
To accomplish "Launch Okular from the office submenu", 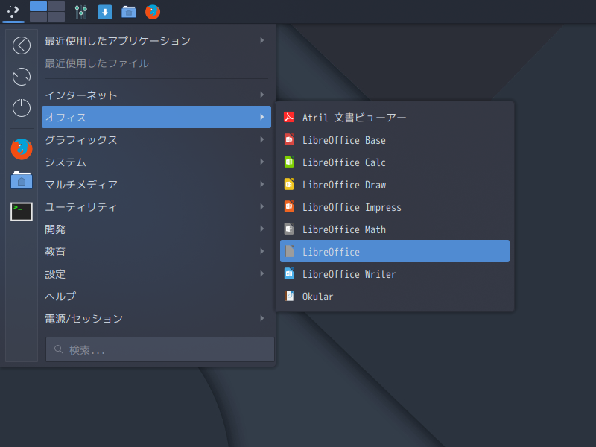I will pos(395,297).
